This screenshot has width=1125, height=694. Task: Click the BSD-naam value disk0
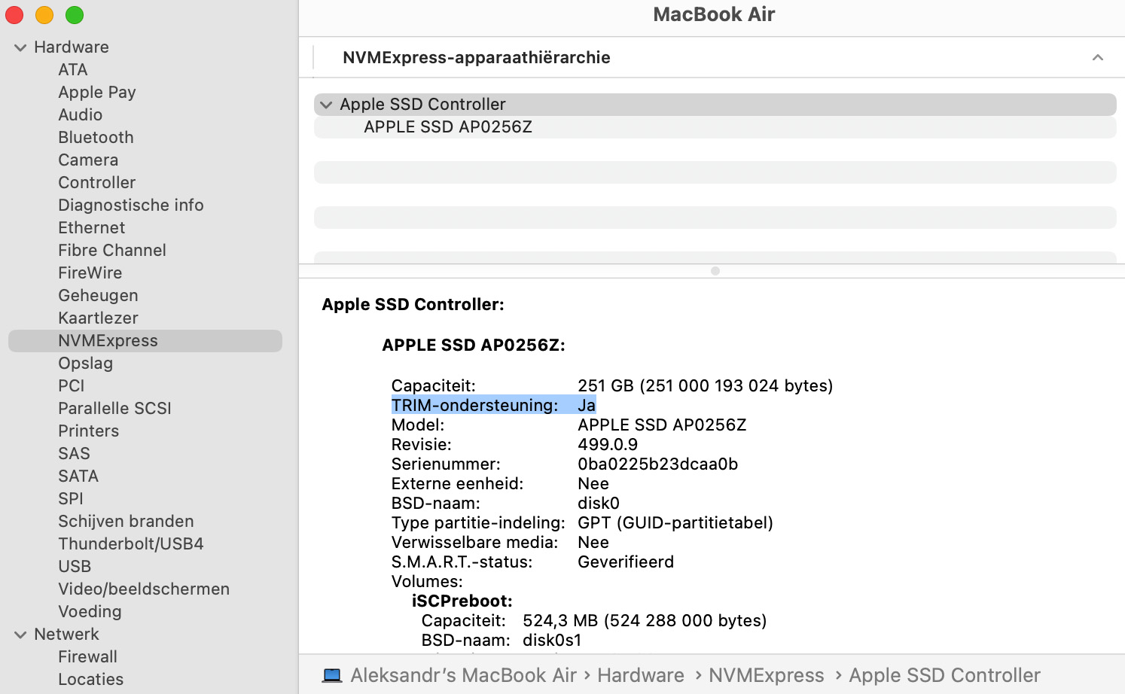(599, 503)
